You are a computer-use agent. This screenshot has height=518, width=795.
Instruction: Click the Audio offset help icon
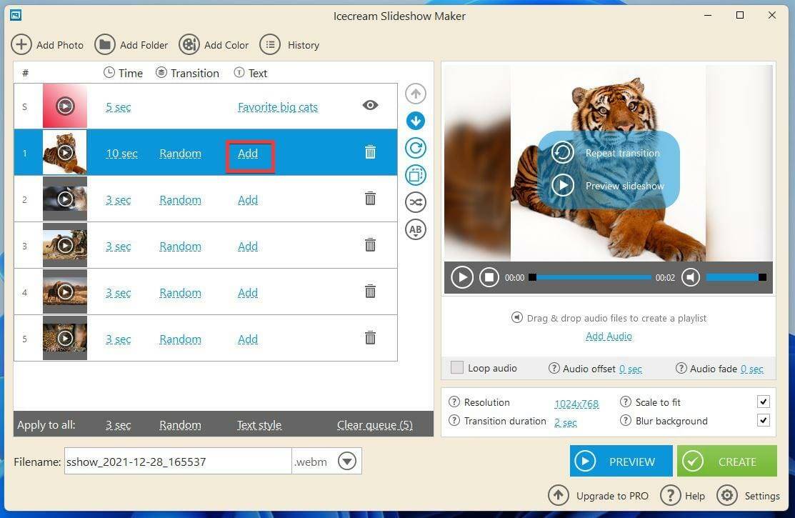[554, 369]
